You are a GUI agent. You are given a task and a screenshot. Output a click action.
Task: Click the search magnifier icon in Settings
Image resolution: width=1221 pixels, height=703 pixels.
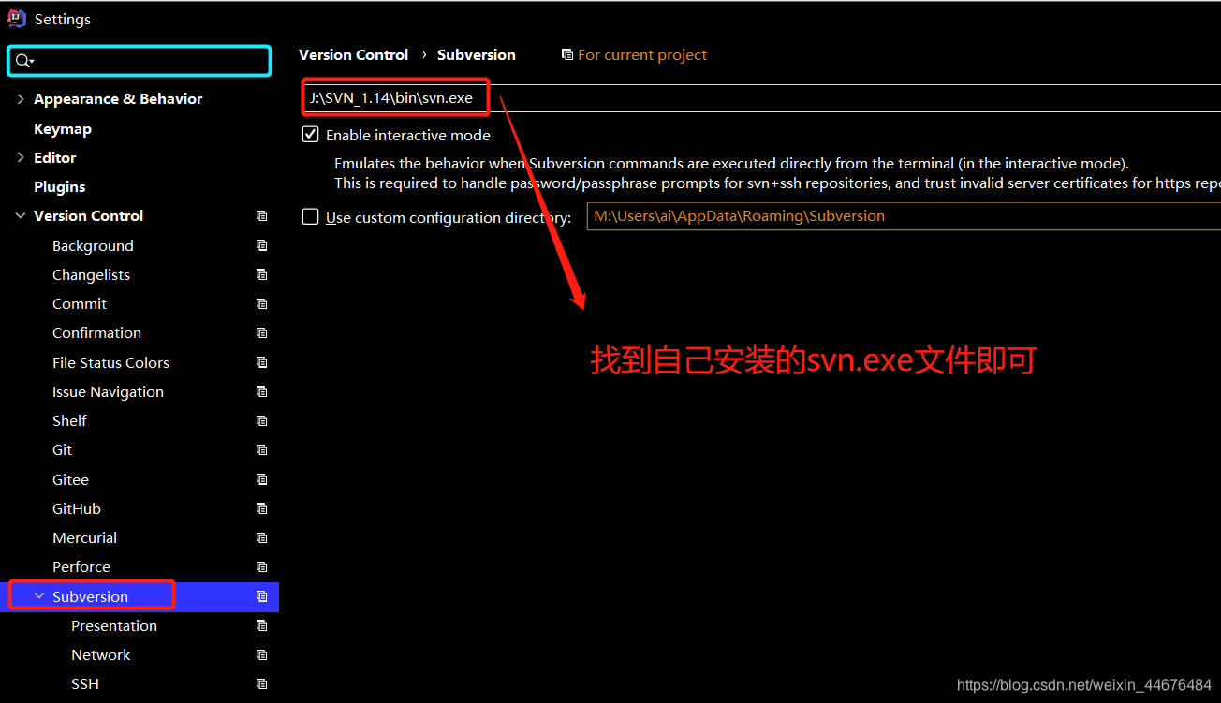[x=23, y=61]
